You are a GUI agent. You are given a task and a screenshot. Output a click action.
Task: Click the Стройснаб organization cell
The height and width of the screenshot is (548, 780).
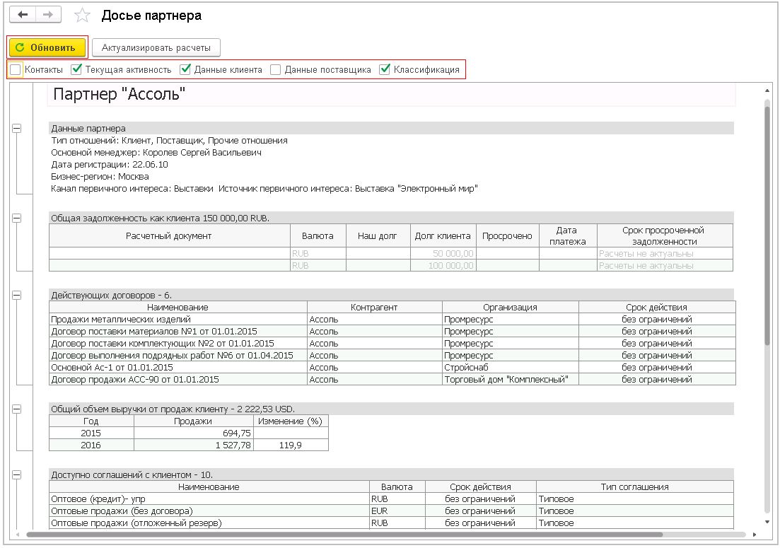point(511,367)
